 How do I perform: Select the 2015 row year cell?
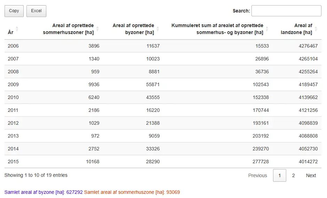tap(13, 162)
